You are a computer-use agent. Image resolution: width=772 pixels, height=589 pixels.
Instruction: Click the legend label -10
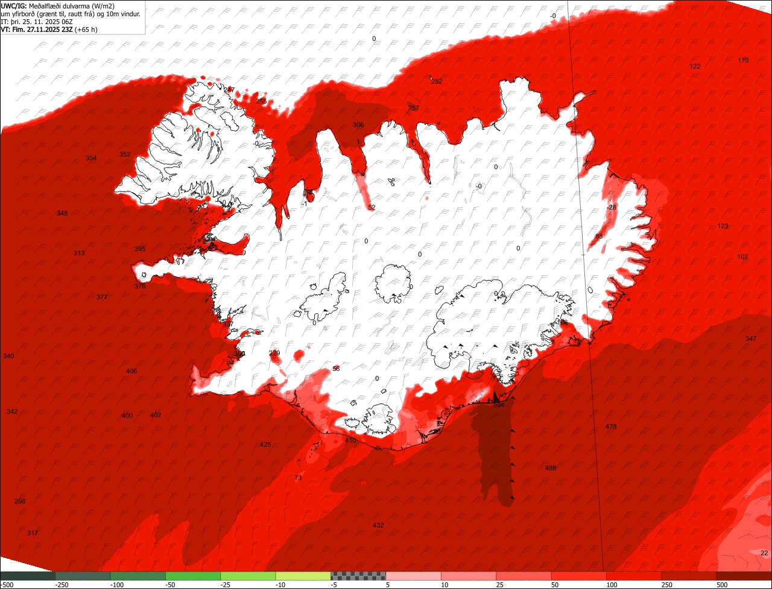tap(281, 585)
